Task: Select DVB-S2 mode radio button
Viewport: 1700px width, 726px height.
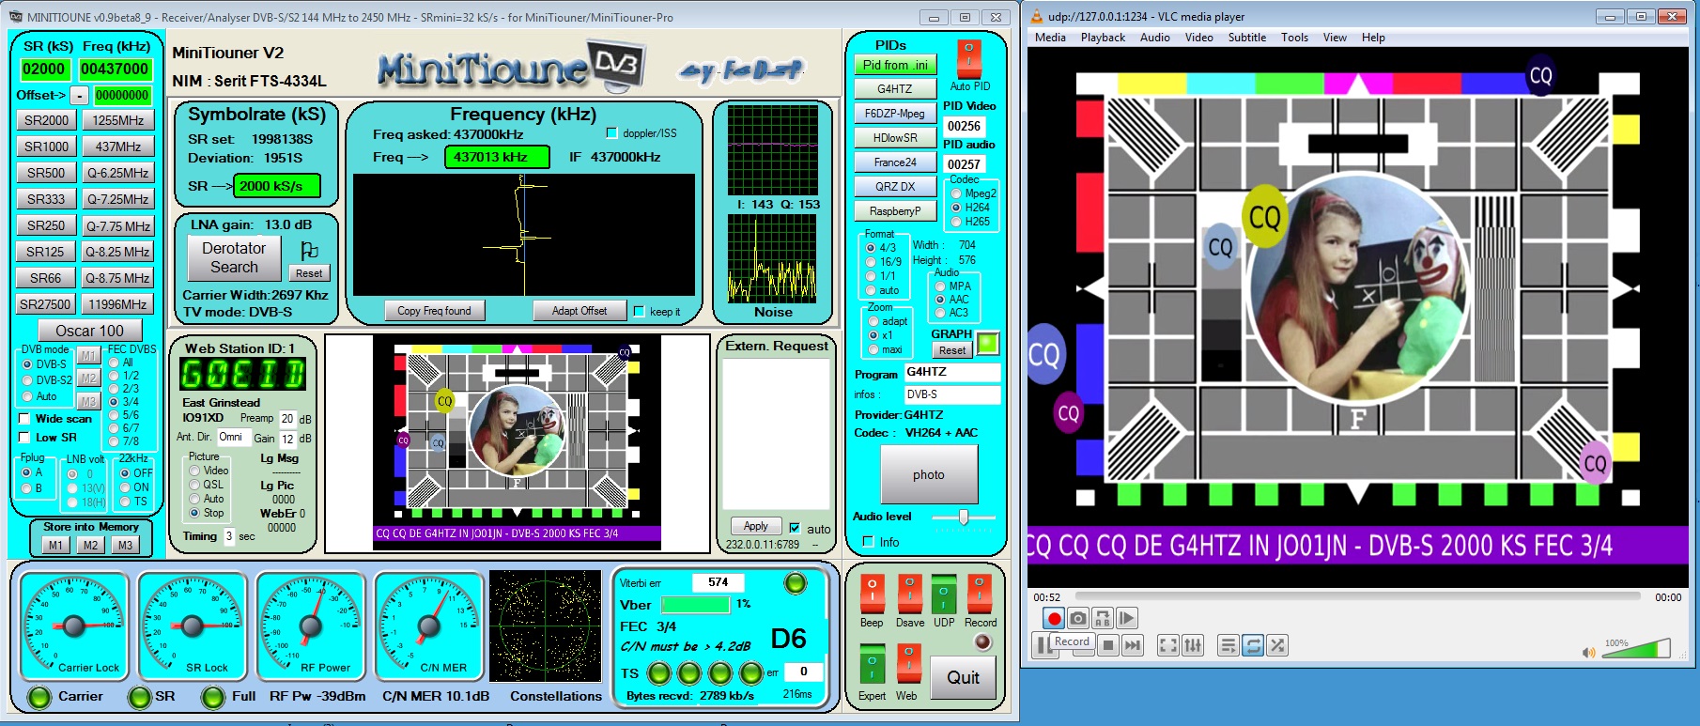Action: click(x=27, y=380)
